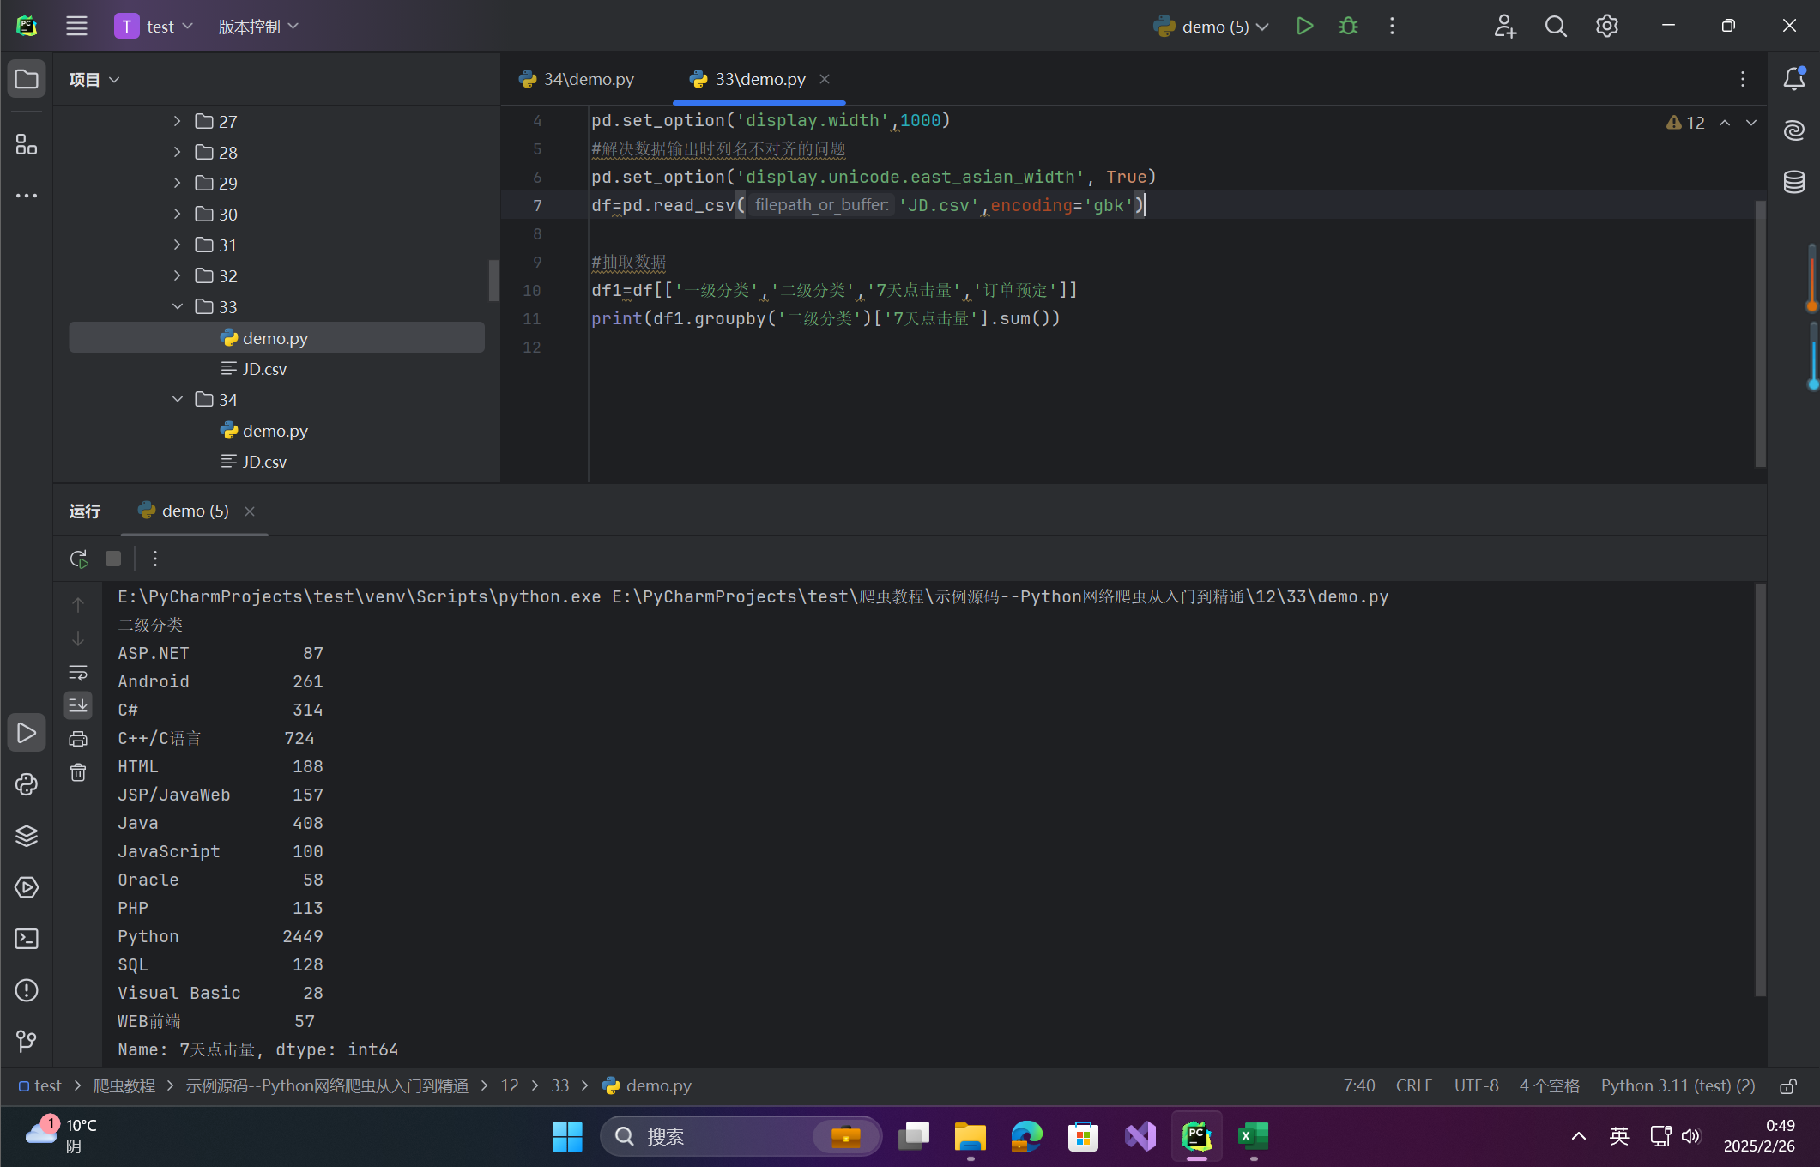This screenshot has width=1820, height=1167.
Task: Open Notifications bell icon
Action: 1793,78
